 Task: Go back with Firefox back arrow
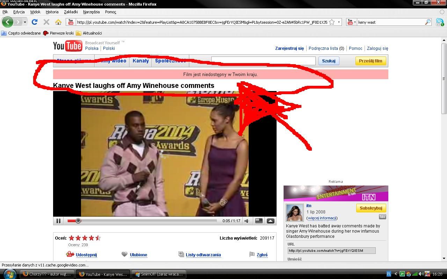[8, 22]
